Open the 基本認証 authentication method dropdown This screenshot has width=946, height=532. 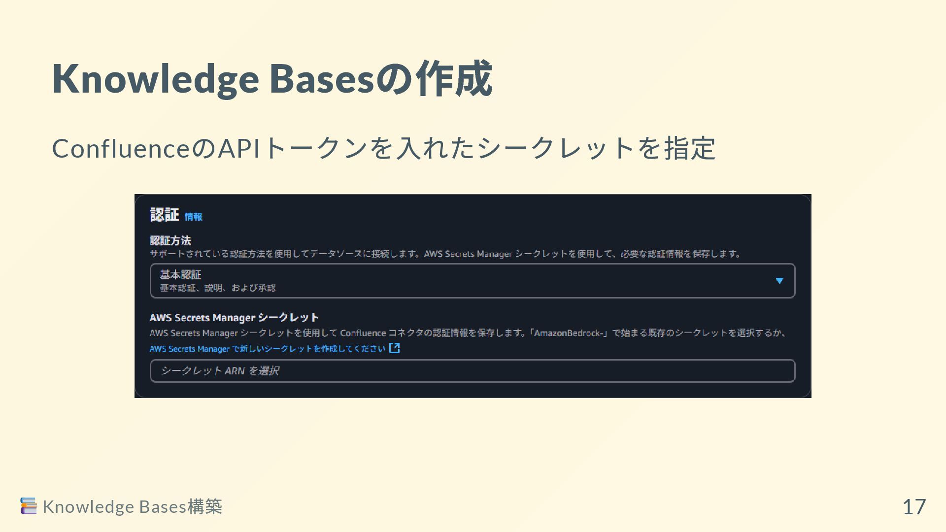pyautogui.click(x=472, y=281)
